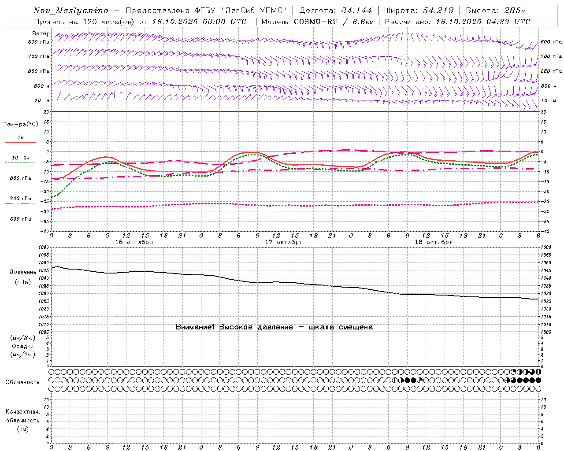
Task: Click the Осадки panel label
Action: (23, 346)
